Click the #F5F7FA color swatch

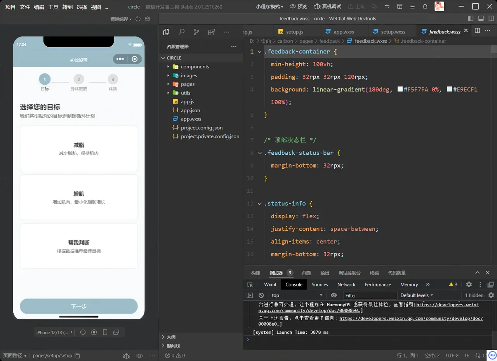pos(400,89)
